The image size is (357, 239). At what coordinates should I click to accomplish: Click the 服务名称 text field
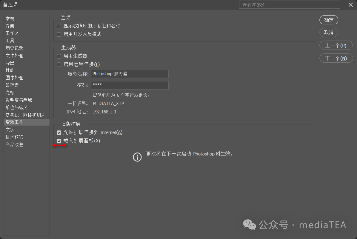(130, 74)
